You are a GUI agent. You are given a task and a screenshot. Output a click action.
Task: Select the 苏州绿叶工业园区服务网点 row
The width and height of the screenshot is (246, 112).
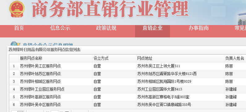127,89
